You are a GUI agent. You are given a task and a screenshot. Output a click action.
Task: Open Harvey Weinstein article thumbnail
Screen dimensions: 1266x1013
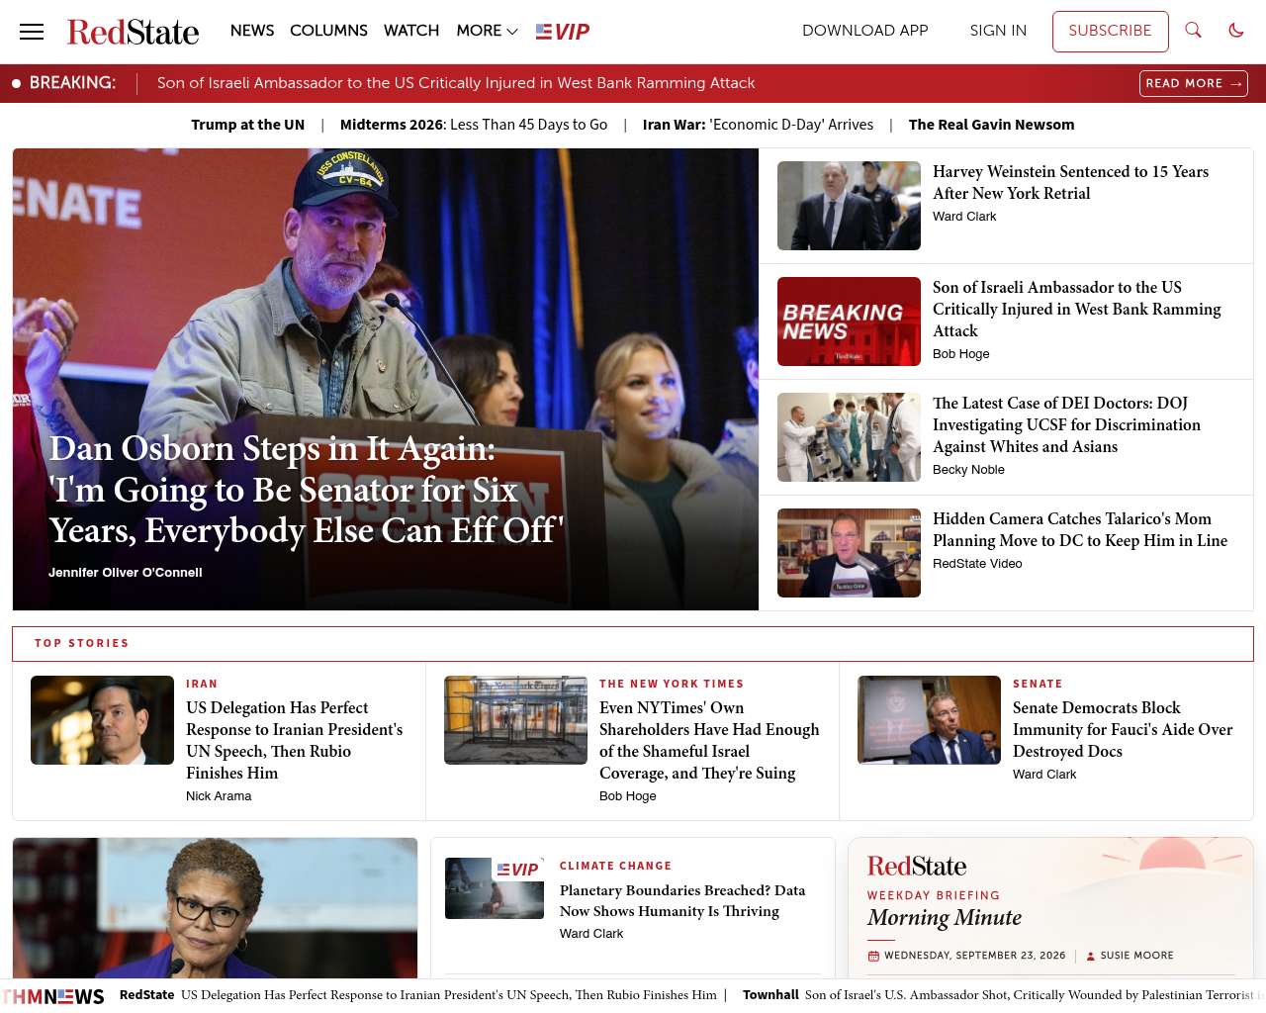coord(849,206)
